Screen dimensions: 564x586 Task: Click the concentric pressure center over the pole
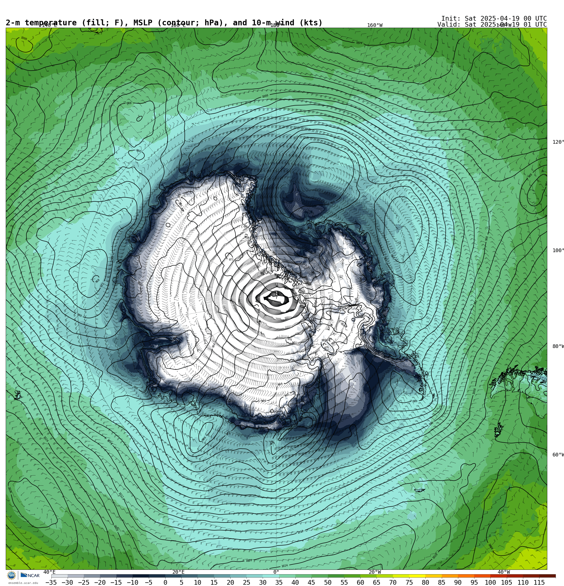point(276,298)
